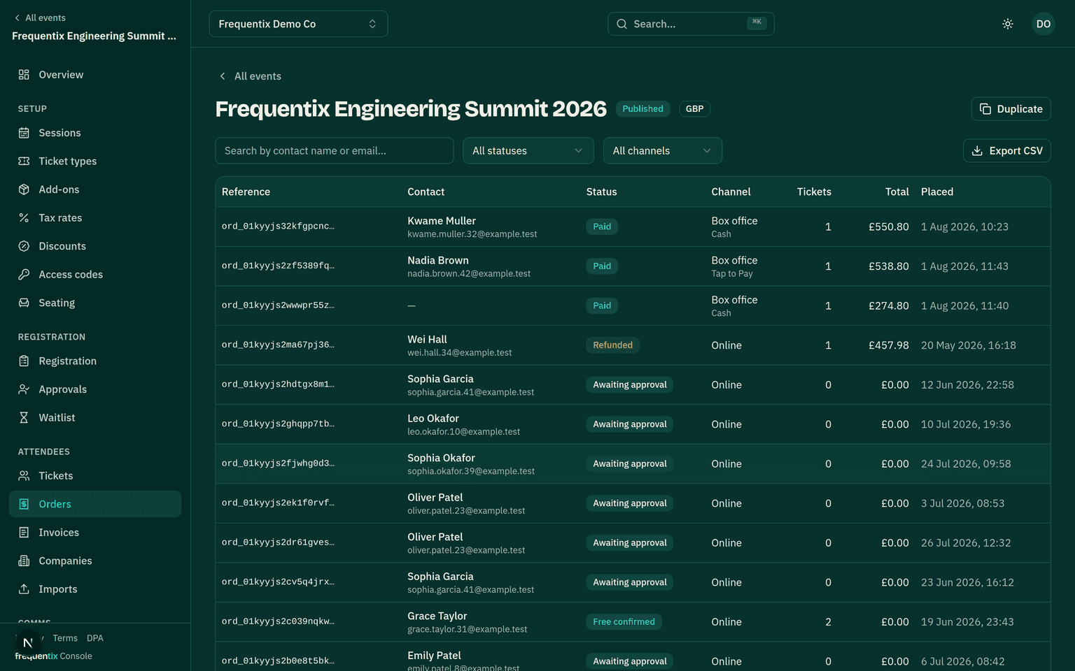Click the Tickets people icon

24,476
